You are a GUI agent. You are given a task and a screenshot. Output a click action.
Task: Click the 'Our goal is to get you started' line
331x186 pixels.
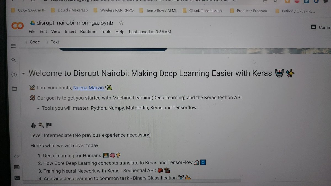(140, 98)
